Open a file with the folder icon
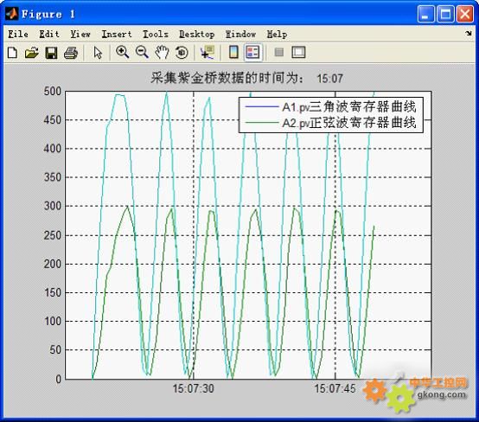Viewport: 479px width, 422px height. pyautogui.click(x=32, y=53)
